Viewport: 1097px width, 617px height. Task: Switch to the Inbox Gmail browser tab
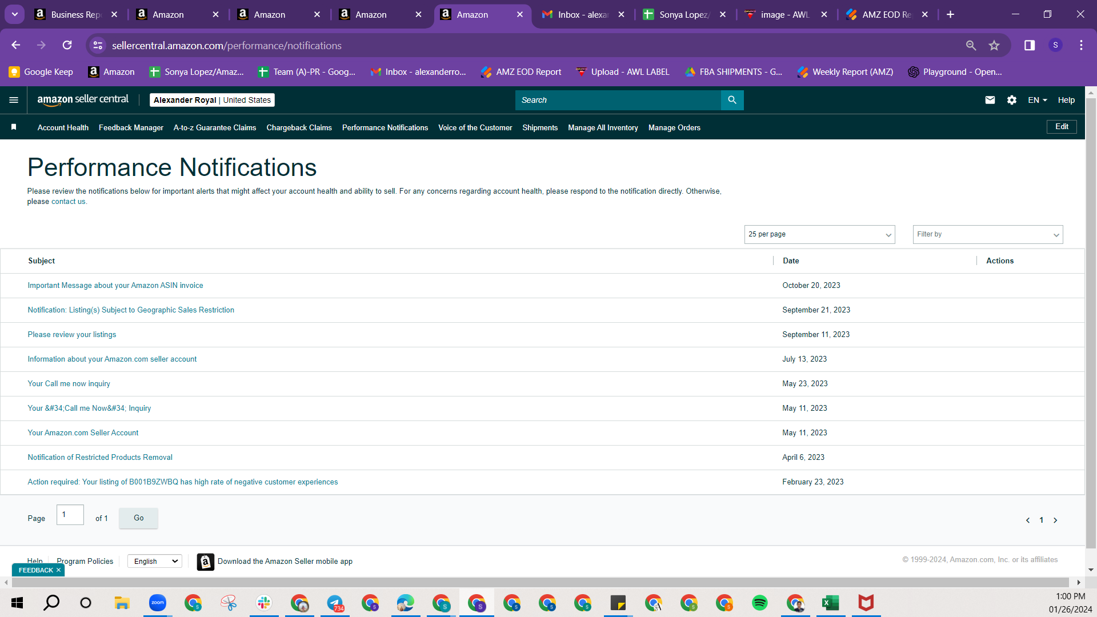click(x=582, y=14)
